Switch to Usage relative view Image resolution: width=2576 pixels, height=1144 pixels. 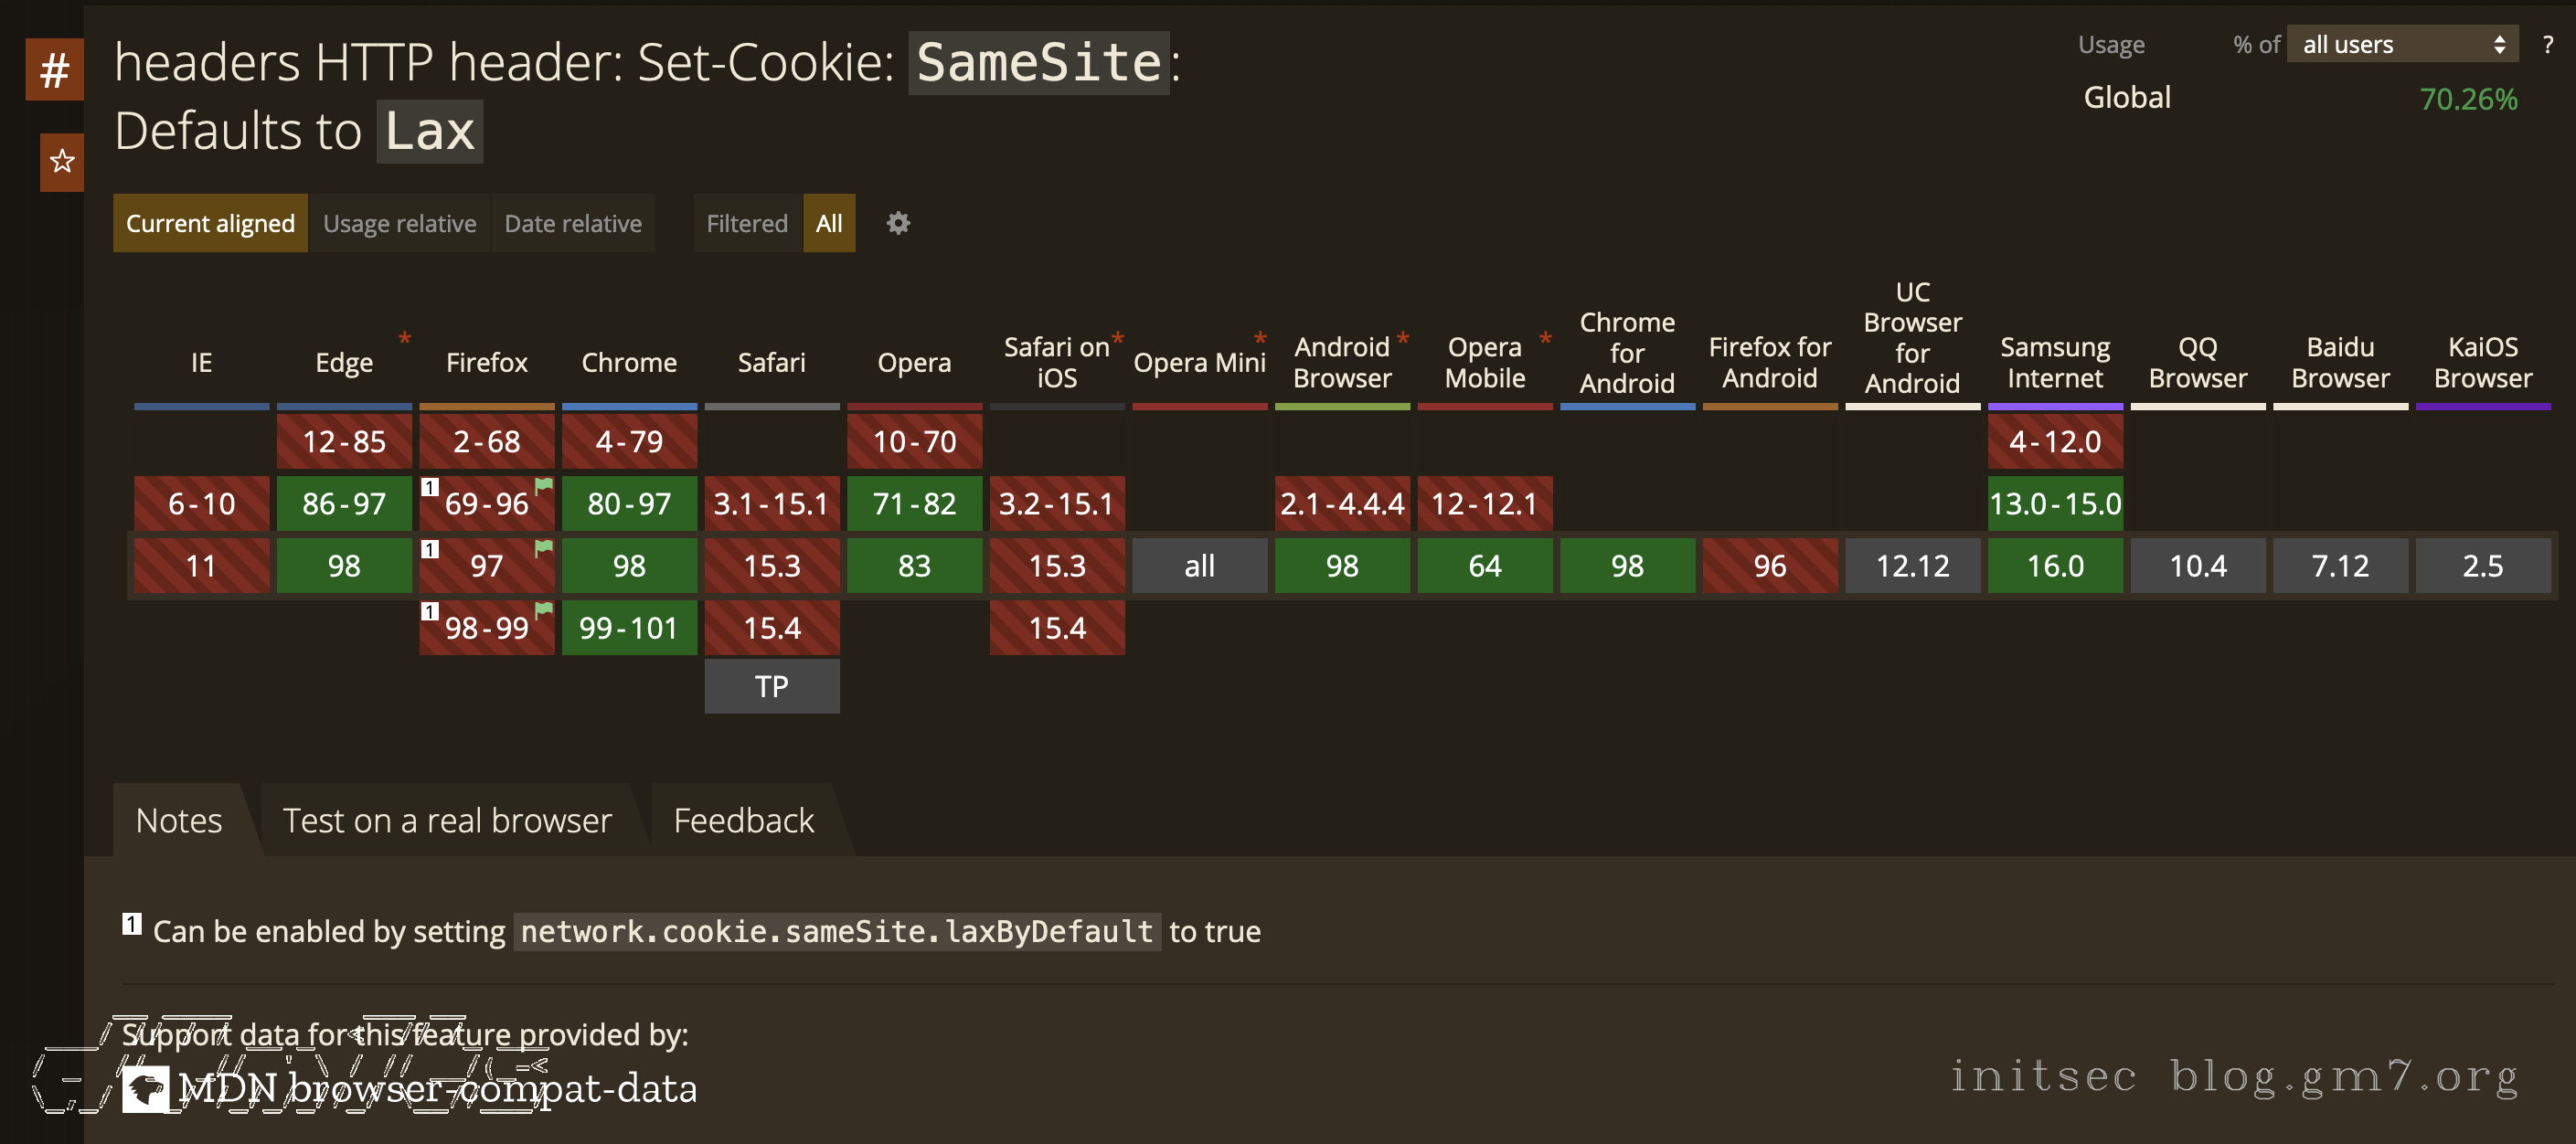click(399, 223)
